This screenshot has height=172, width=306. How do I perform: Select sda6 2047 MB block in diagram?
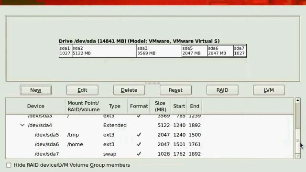[220, 51]
